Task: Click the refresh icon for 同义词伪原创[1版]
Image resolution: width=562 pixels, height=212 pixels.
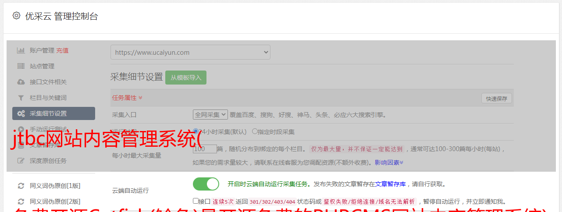Action: pyautogui.click(x=21, y=186)
